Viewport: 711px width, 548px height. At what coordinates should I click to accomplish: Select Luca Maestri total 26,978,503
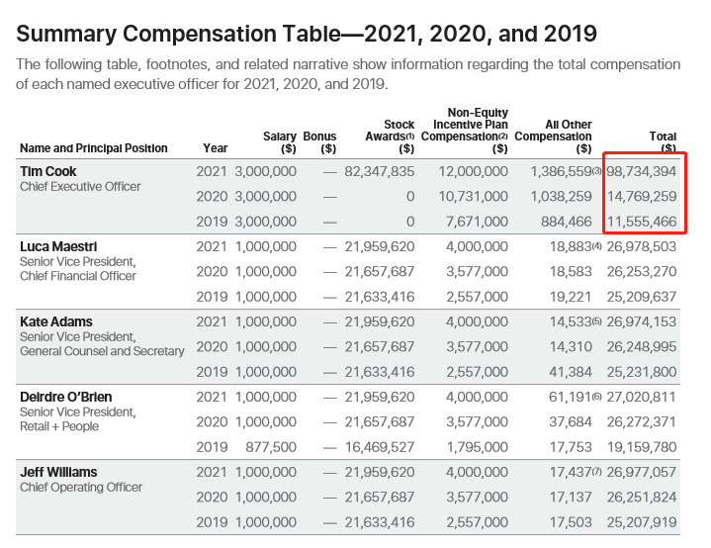coord(641,246)
